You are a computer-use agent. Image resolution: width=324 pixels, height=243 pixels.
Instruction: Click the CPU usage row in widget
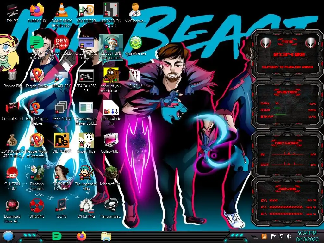pos(288,103)
